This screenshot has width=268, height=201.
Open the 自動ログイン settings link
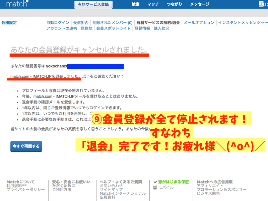click(58, 22)
